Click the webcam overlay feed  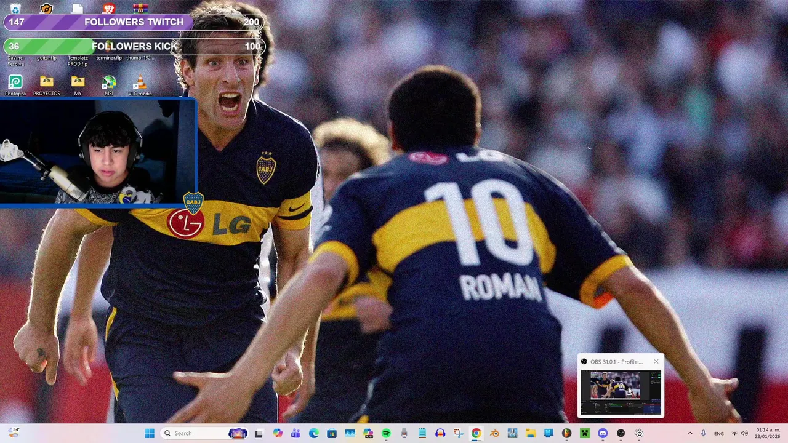click(x=98, y=151)
